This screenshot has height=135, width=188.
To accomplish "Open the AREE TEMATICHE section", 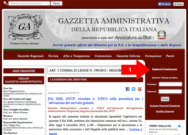I will point(23,71).
